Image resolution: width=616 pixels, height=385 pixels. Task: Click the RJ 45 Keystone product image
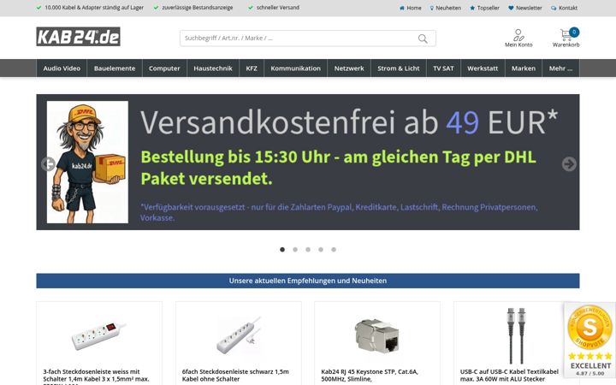(377, 336)
